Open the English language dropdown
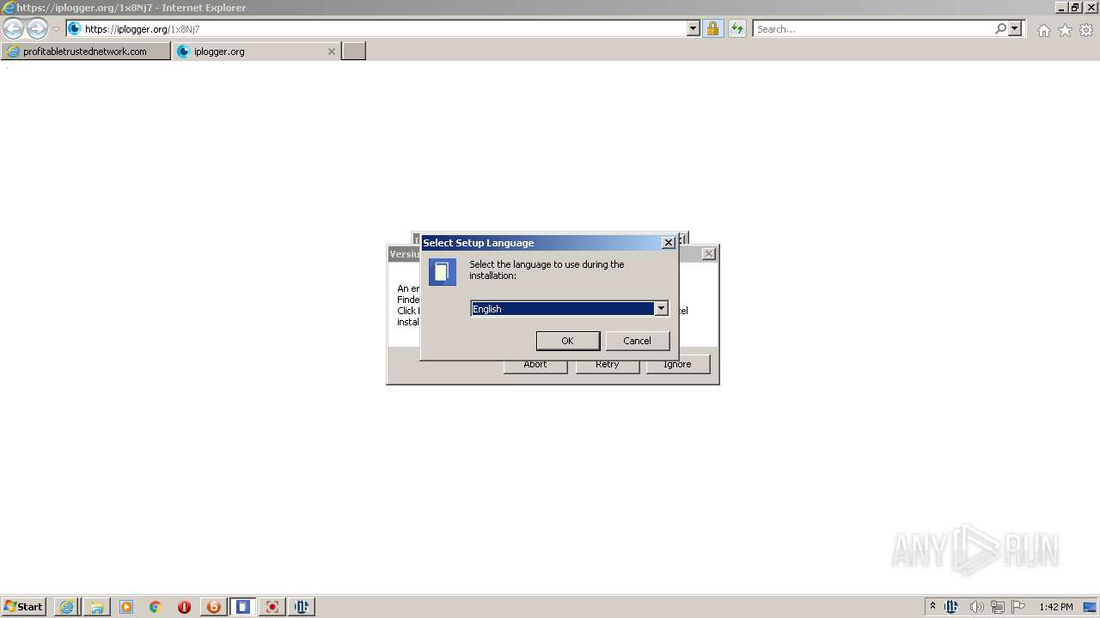The image size is (1100, 618). click(x=661, y=309)
